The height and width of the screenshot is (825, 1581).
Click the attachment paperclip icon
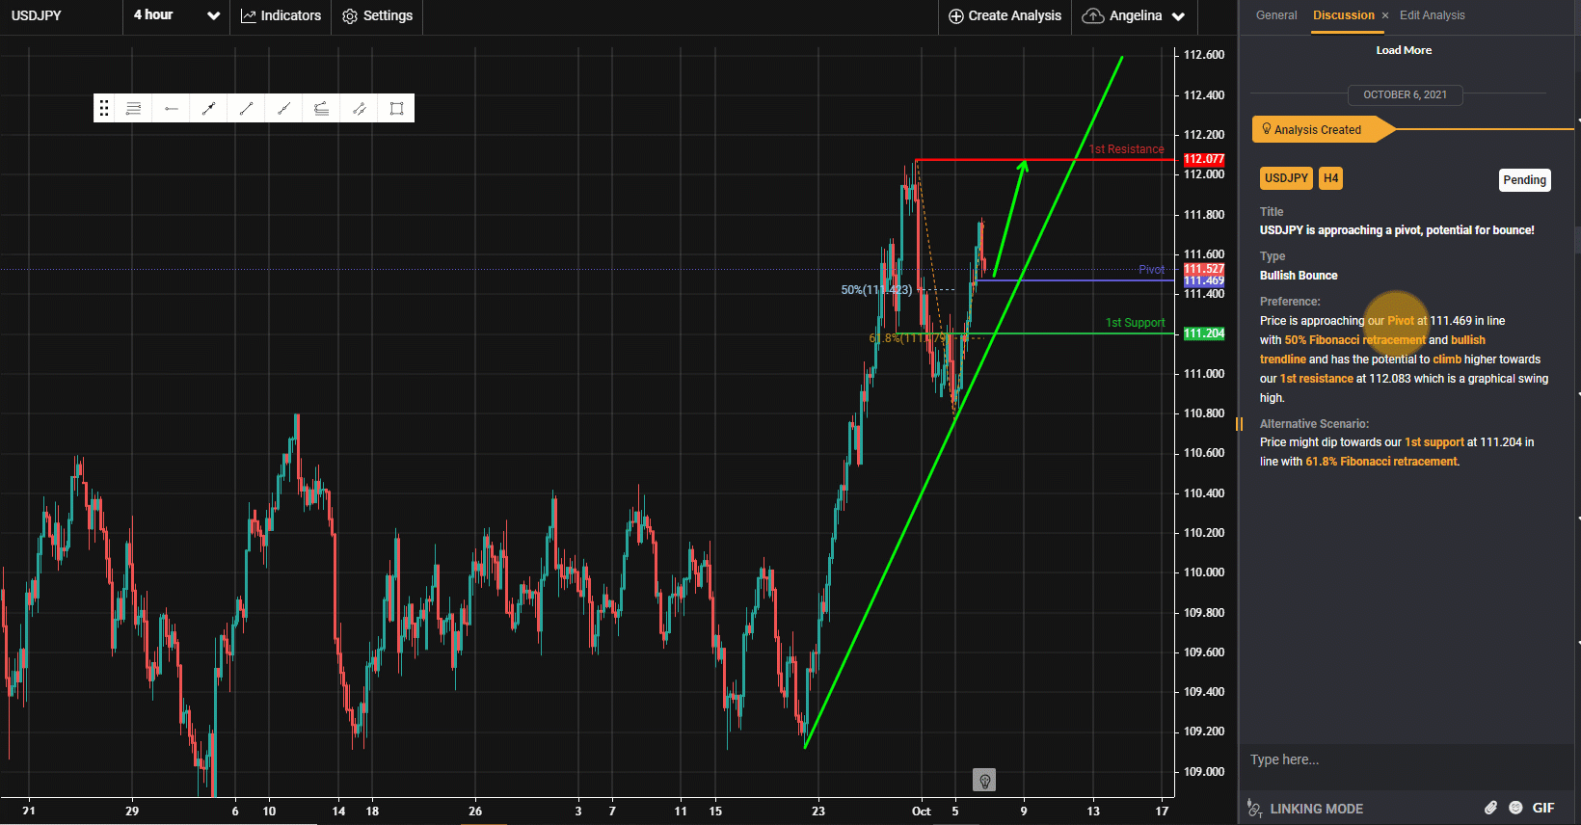pyautogui.click(x=1490, y=808)
